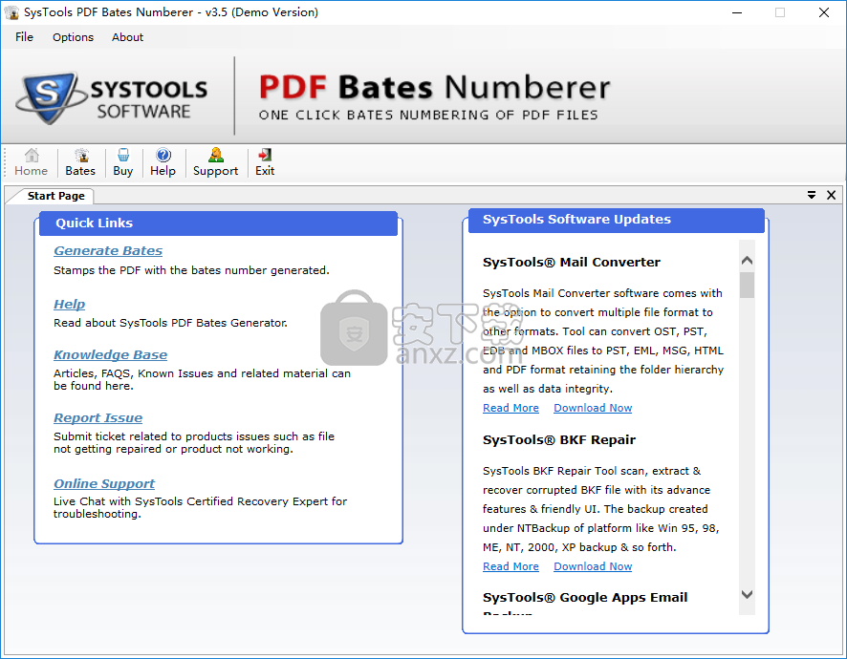Click 'Read about SysTools PDF Bates Generator' text
This screenshot has width=847, height=659.
pos(170,324)
